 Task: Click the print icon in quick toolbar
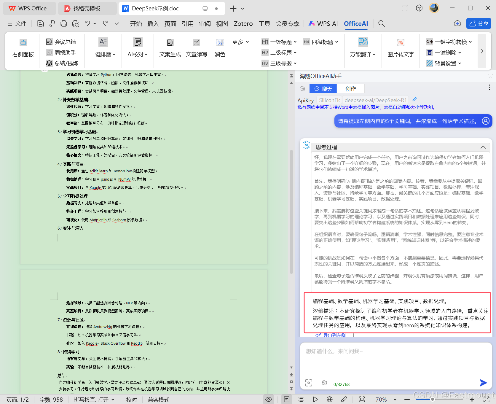tap(63, 23)
